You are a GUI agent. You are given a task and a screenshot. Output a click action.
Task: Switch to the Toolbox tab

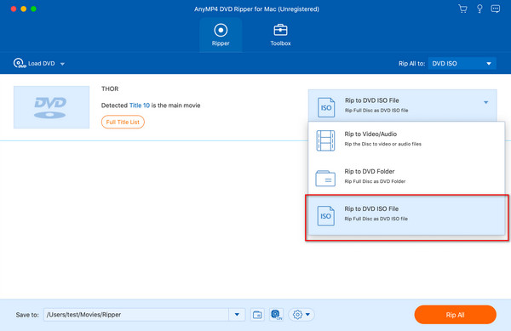[280, 35]
